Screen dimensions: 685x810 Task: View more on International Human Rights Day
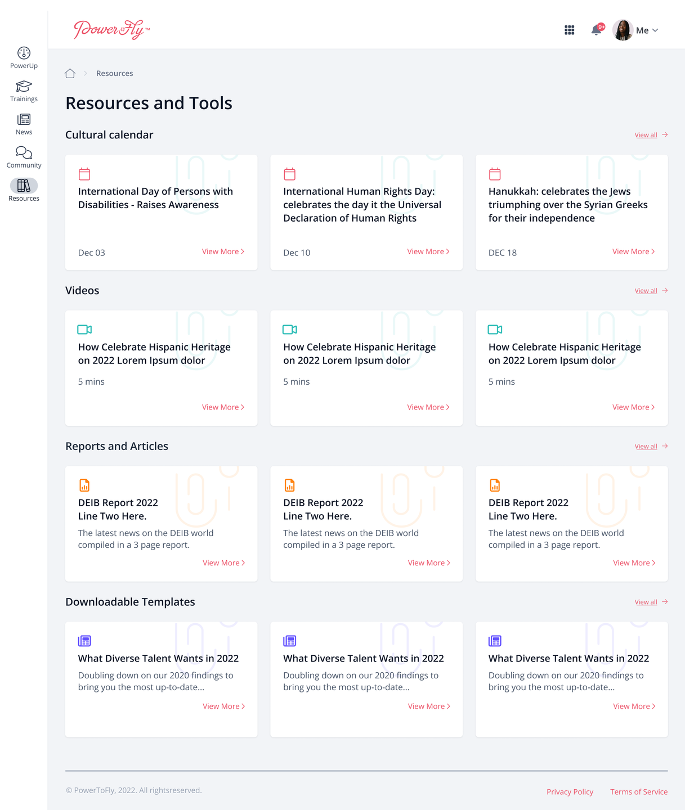[428, 251]
